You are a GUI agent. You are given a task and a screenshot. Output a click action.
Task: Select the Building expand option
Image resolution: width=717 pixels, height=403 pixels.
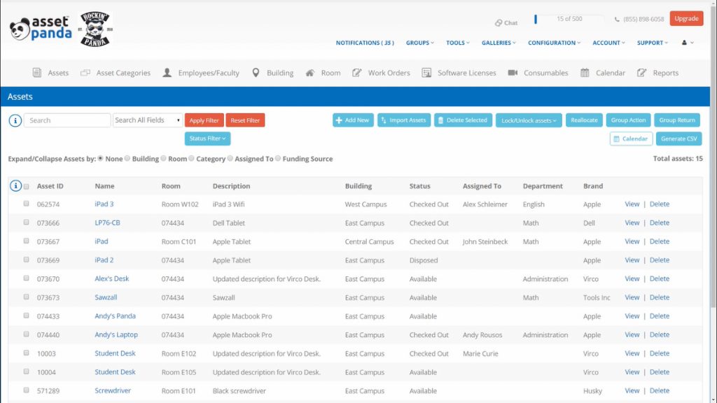tap(127, 159)
